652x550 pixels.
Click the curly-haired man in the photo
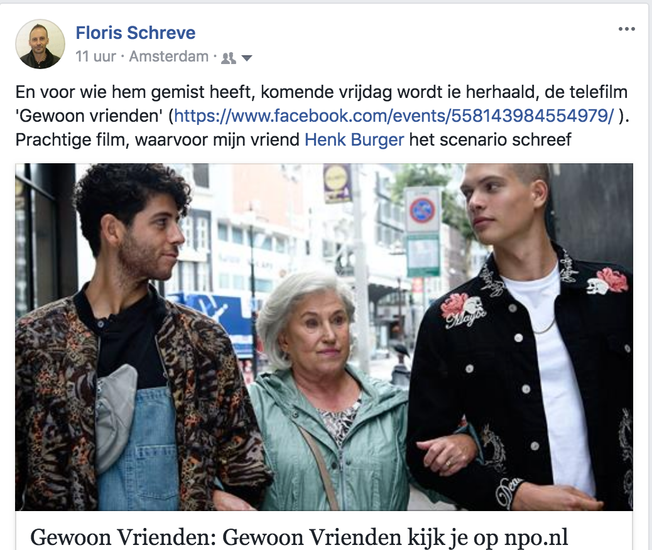click(x=133, y=341)
